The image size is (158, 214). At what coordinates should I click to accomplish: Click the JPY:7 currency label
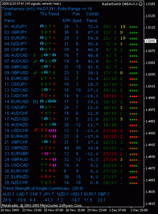pyautogui.click(x=48, y=194)
